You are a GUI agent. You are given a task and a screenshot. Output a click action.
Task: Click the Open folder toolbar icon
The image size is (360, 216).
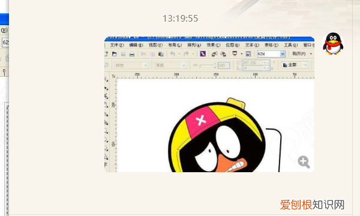tap(115, 54)
